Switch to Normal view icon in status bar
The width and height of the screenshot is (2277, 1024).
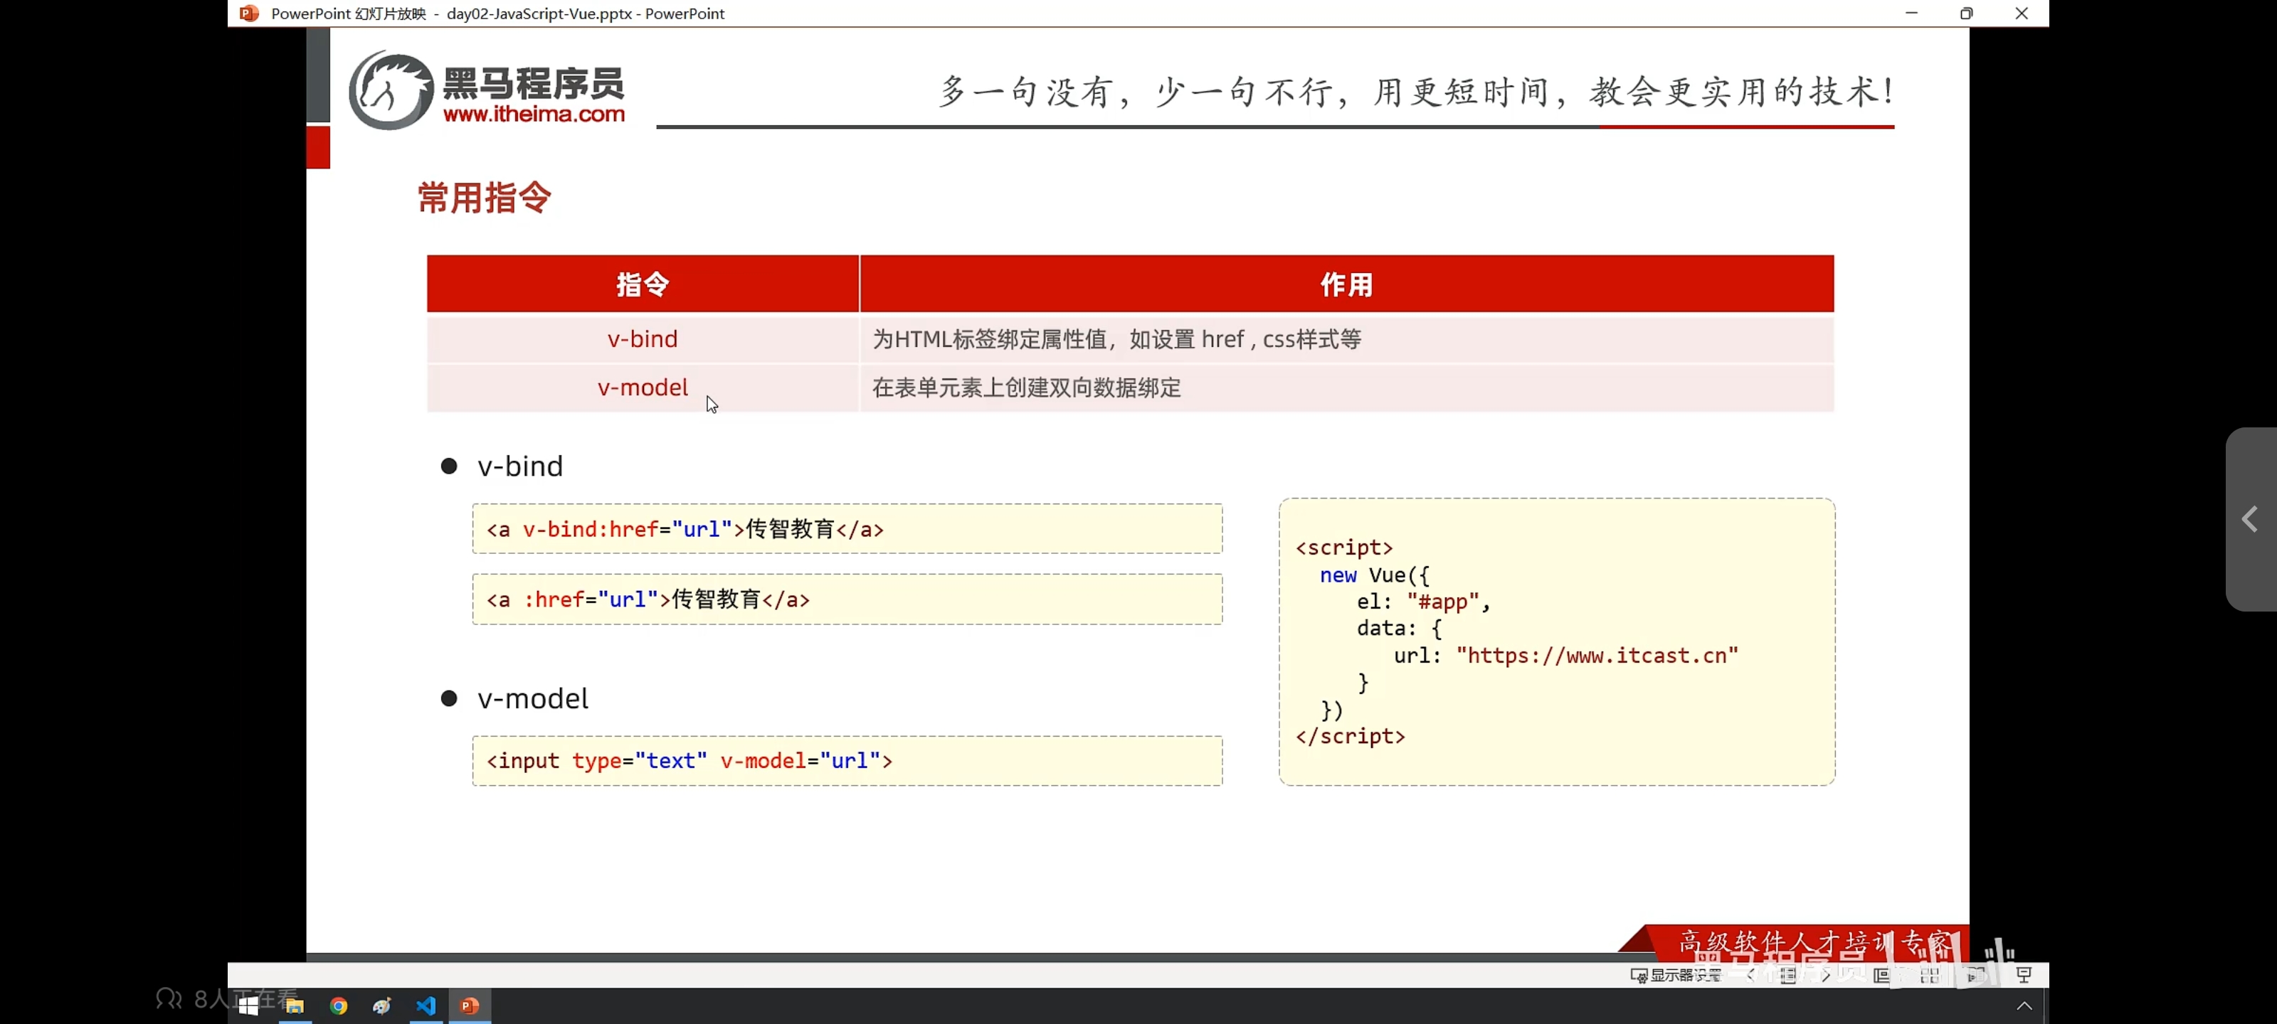click(x=1882, y=974)
